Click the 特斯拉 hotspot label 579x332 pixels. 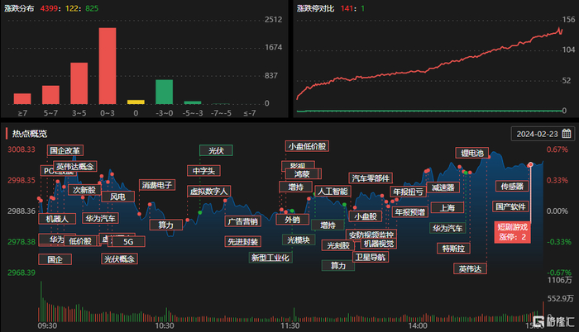453,249
